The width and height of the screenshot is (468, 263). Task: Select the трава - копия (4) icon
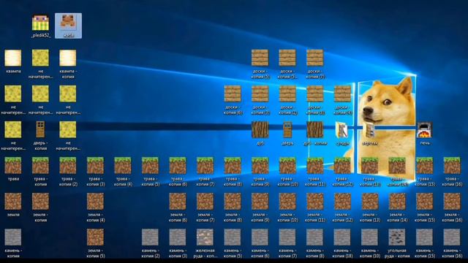click(123, 165)
